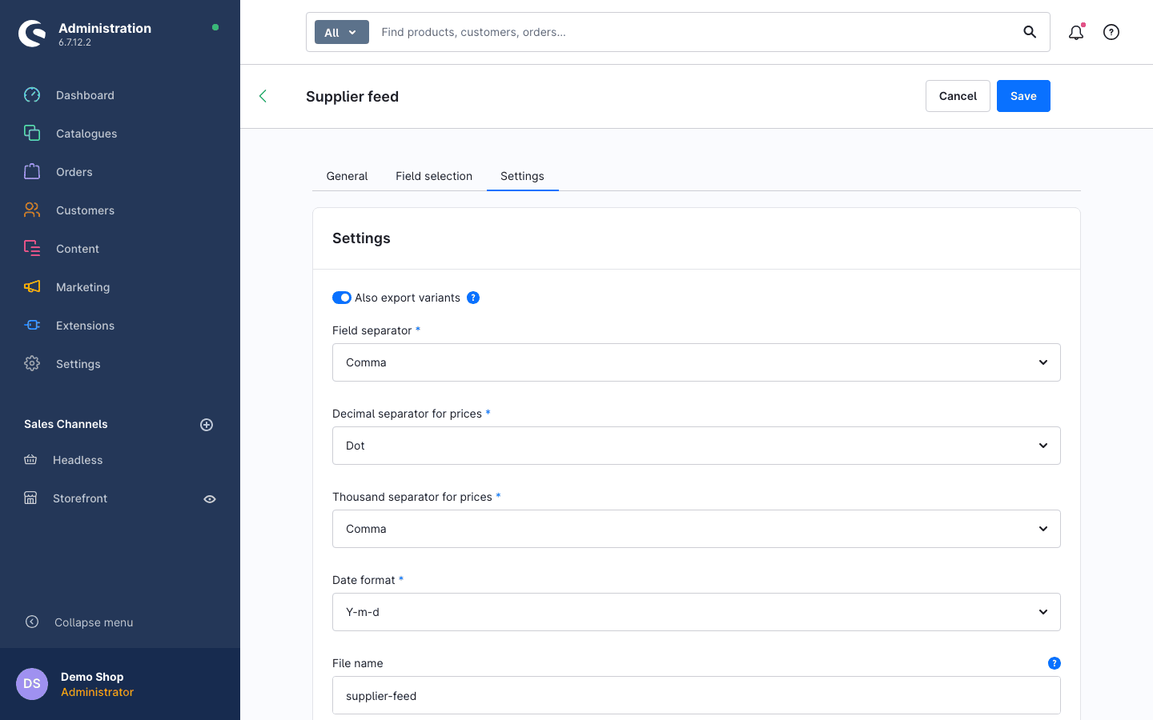
Task: Show help tooltip for File name
Action: click(1055, 663)
